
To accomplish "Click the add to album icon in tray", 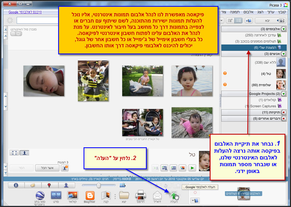I will pyautogui.click(x=195, y=200).
